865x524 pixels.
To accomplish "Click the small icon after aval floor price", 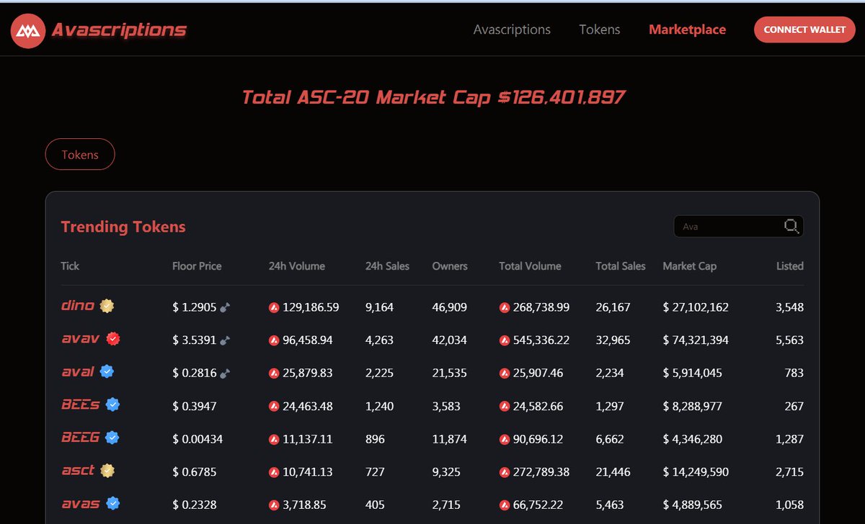I will click(225, 374).
